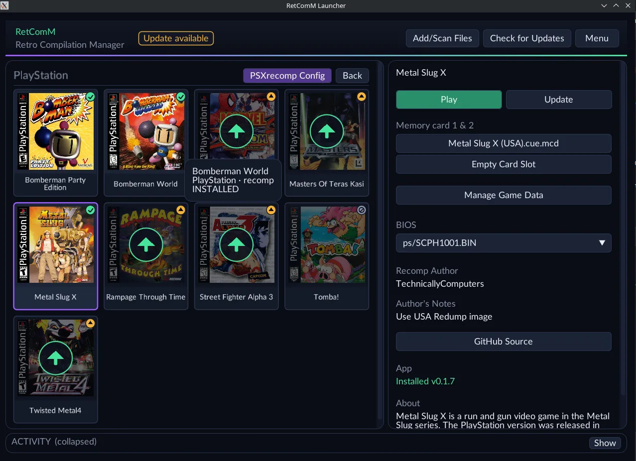This screenshot has height=461, width=636.
Task: Click the Update available badge
Action: pyautogui.click(x=176, y=38)
